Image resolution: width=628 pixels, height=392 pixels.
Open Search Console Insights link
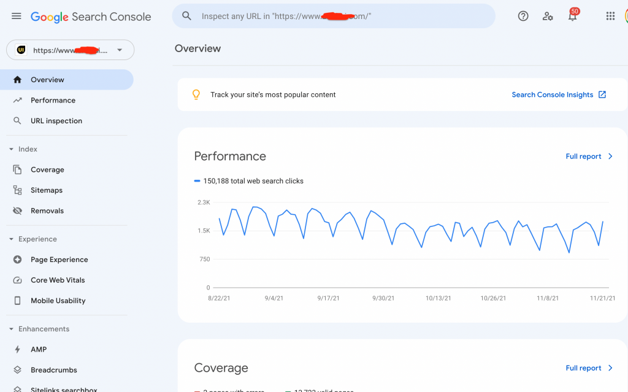click(553, 94)
